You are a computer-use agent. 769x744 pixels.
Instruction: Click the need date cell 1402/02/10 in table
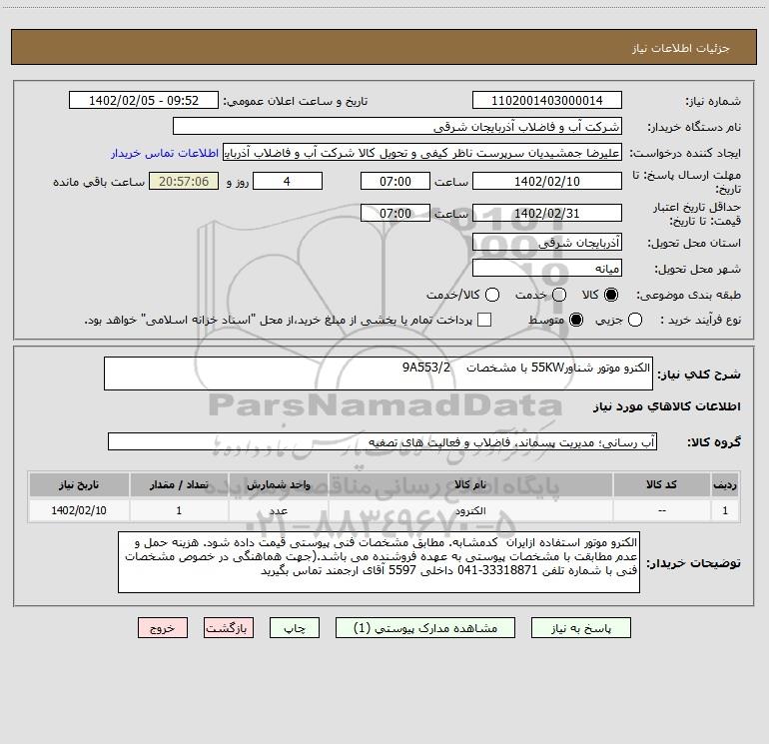pos(79,510)
